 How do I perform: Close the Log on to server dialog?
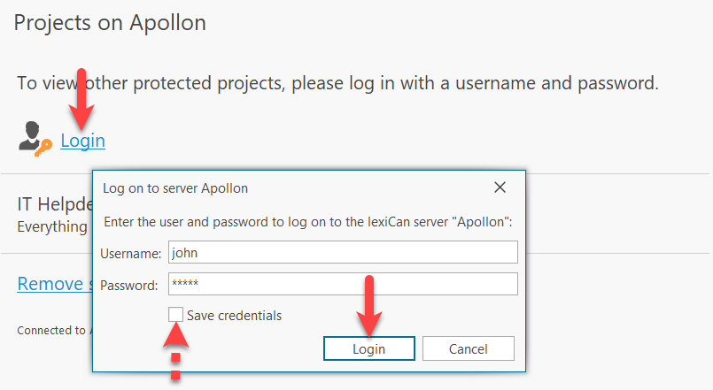click(x=500, y=187)
